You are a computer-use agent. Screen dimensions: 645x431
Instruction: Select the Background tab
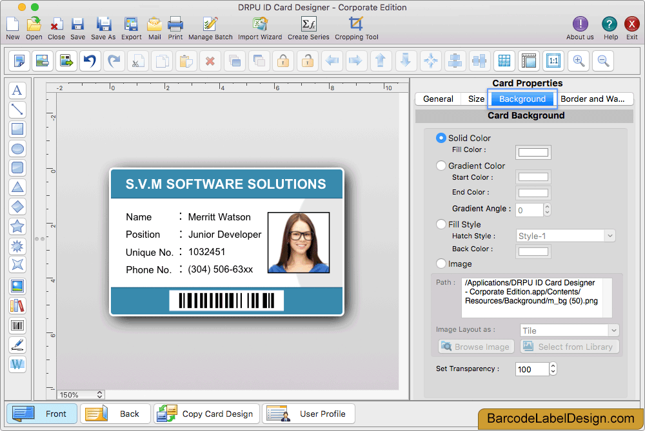pyautogui.click(x=522, y=99)
